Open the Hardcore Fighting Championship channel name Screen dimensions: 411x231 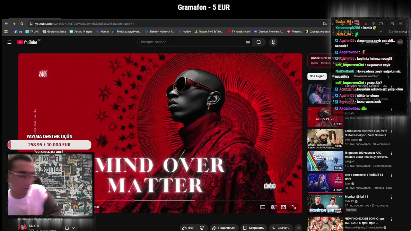point(363,227)
